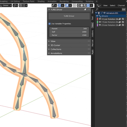Open pivot point dropdown

(x=15, y=5)
